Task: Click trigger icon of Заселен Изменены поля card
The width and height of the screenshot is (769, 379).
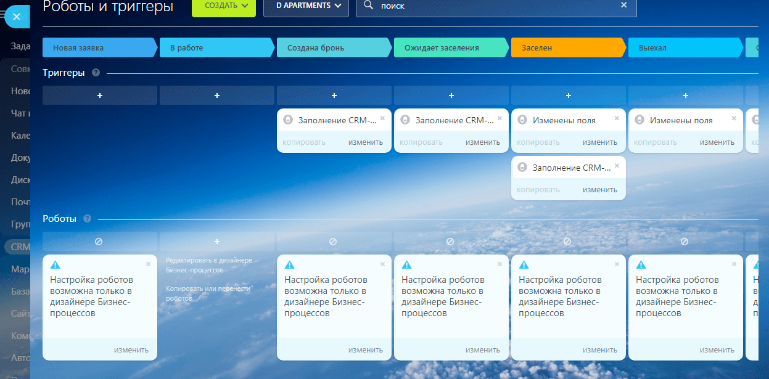Action: click(522, 120)
